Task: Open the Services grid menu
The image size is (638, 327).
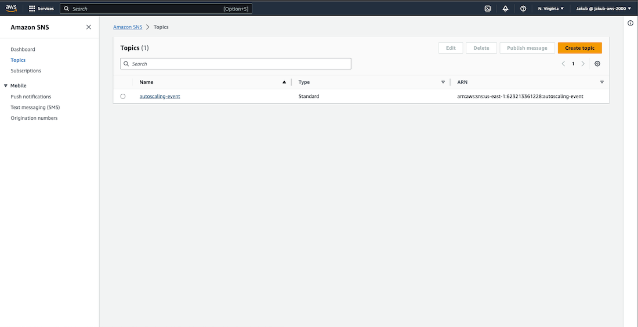Action: 41,9
